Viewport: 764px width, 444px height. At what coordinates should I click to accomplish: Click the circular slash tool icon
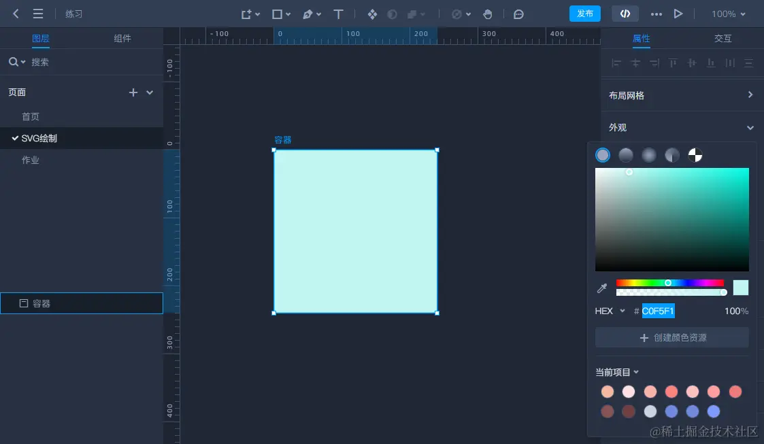coord(456,14)
